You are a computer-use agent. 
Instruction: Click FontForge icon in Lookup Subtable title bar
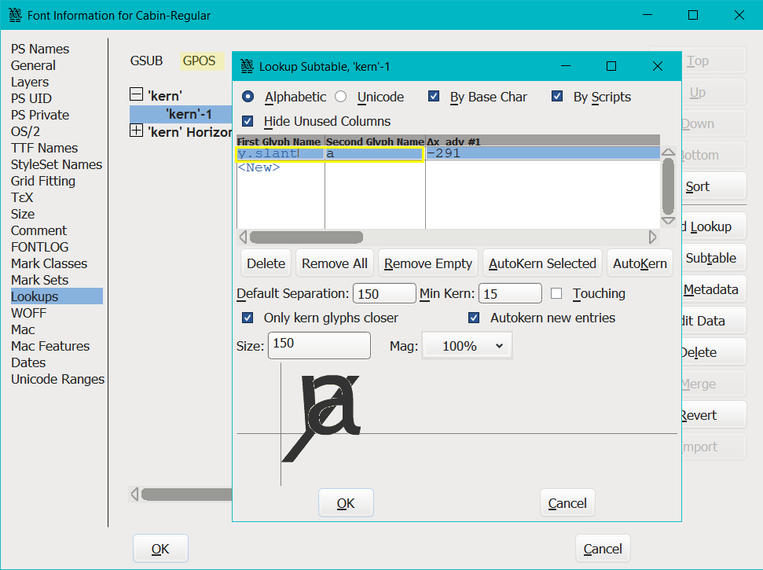247,66
